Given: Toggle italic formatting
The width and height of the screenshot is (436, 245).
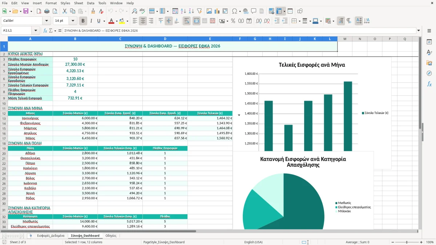Looking at the screenshot, I should click(x=91, y=21).
